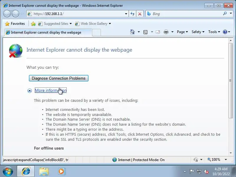This screenshot has height=177, width=236.
Task: Open the address bar autocomplete dropdown arrow
Action: pos(126,14)
